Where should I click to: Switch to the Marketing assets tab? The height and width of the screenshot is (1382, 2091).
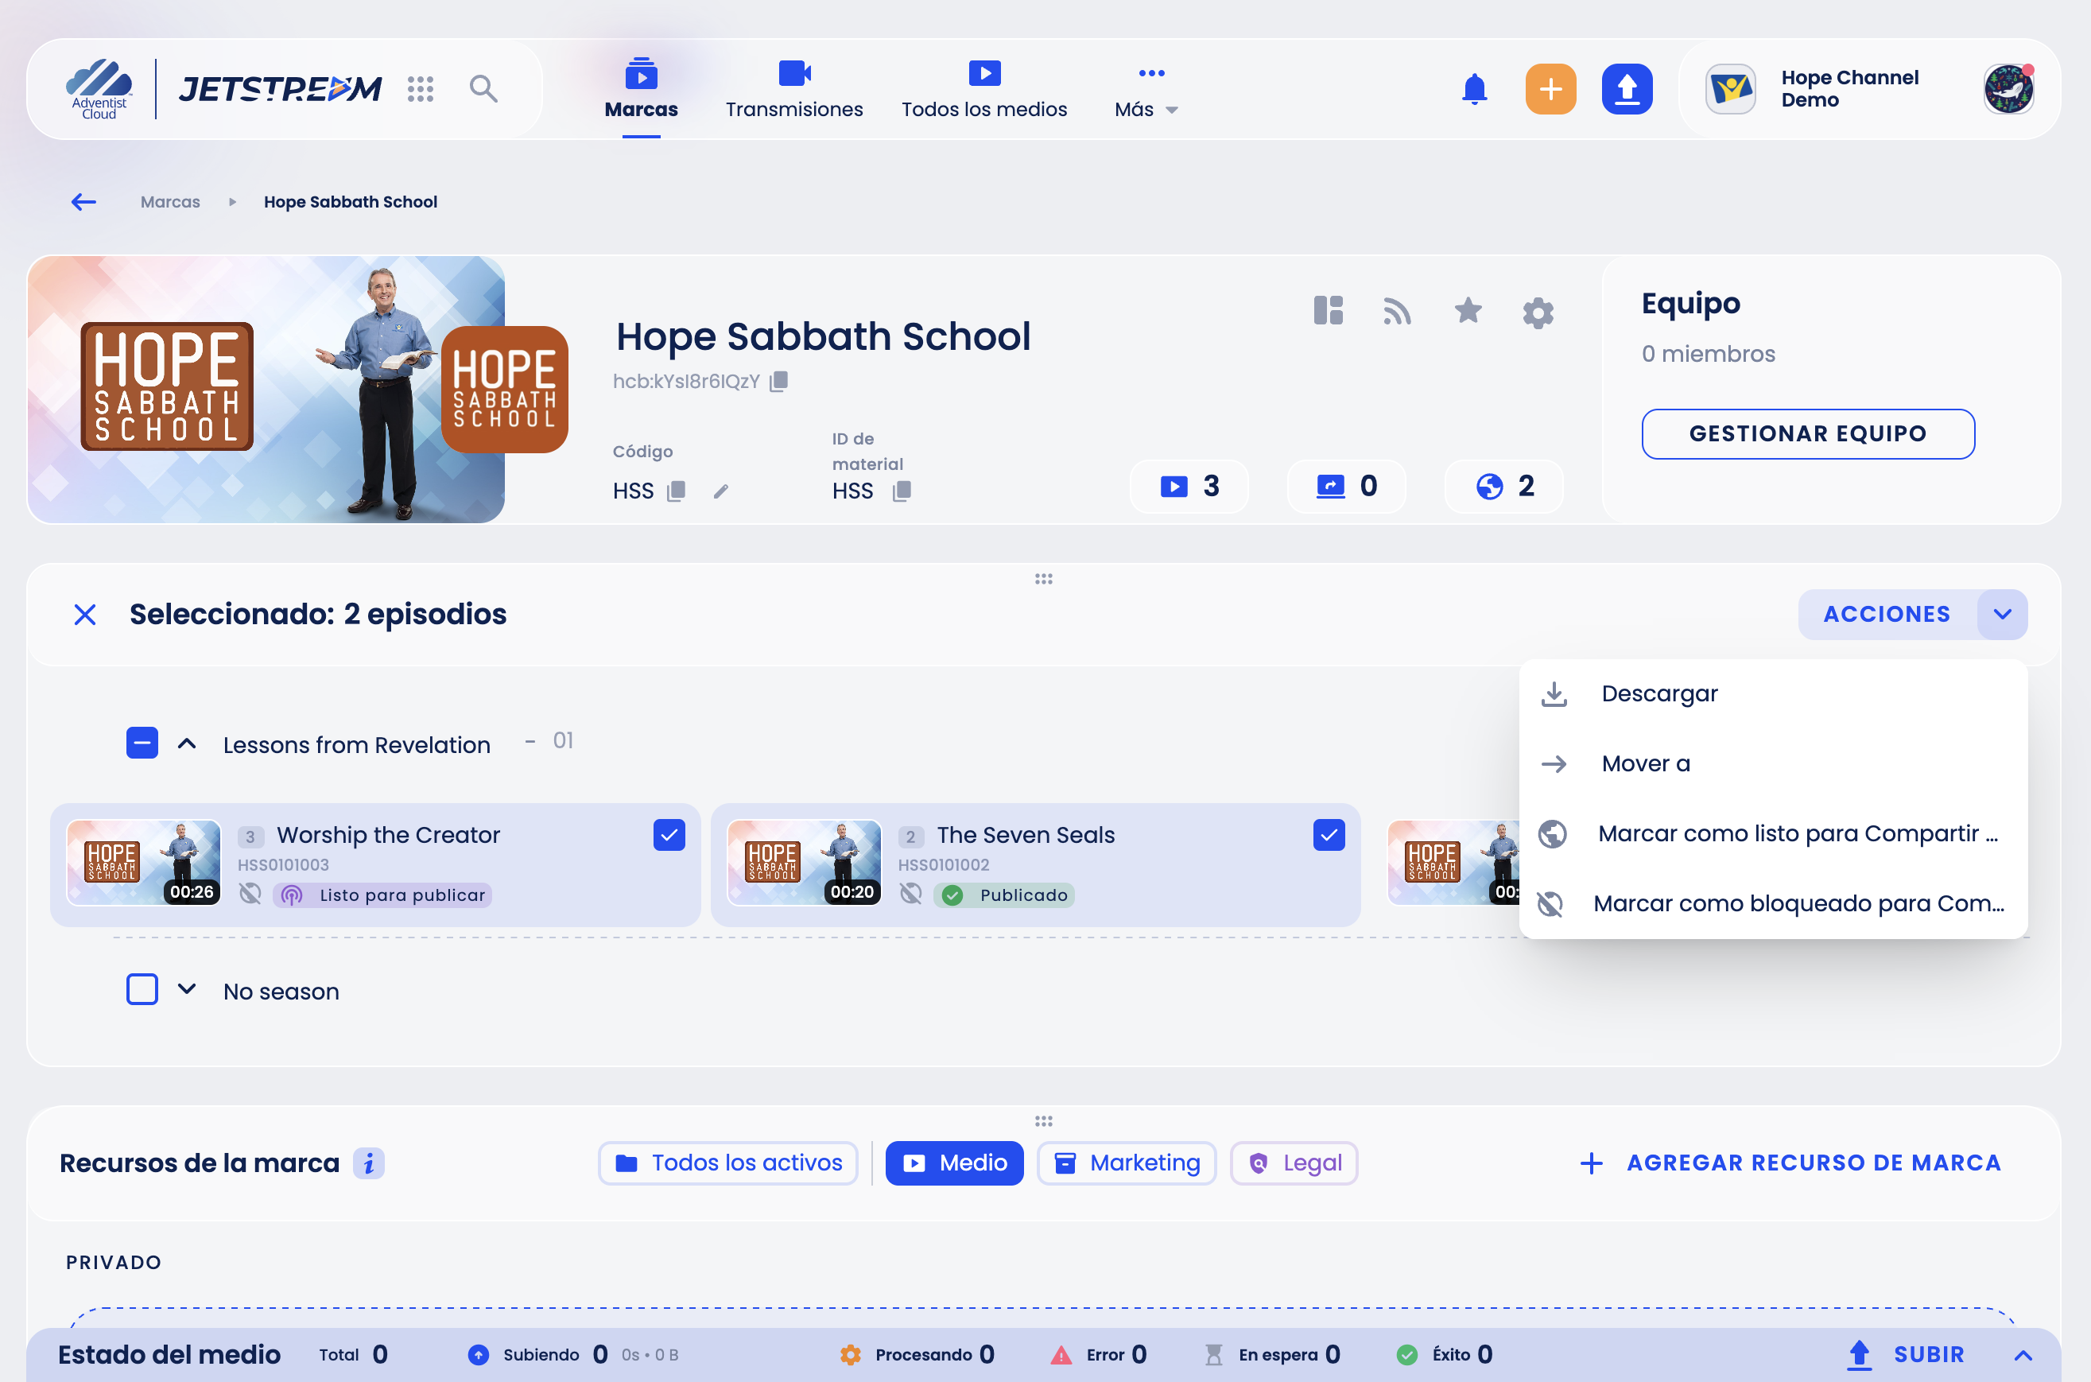[1126, 1163]
